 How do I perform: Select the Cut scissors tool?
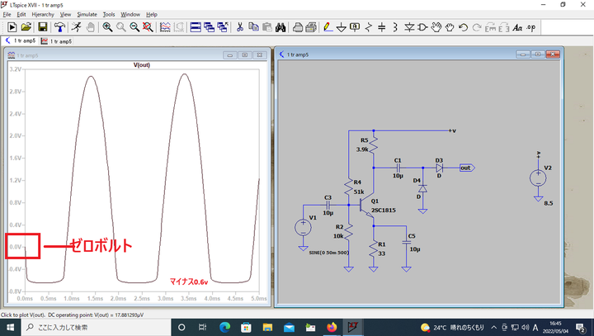[239, 27]
